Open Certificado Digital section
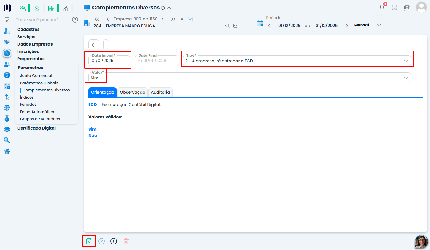The width and height of the screenshot is (430, 250). (x=36, y=128)
